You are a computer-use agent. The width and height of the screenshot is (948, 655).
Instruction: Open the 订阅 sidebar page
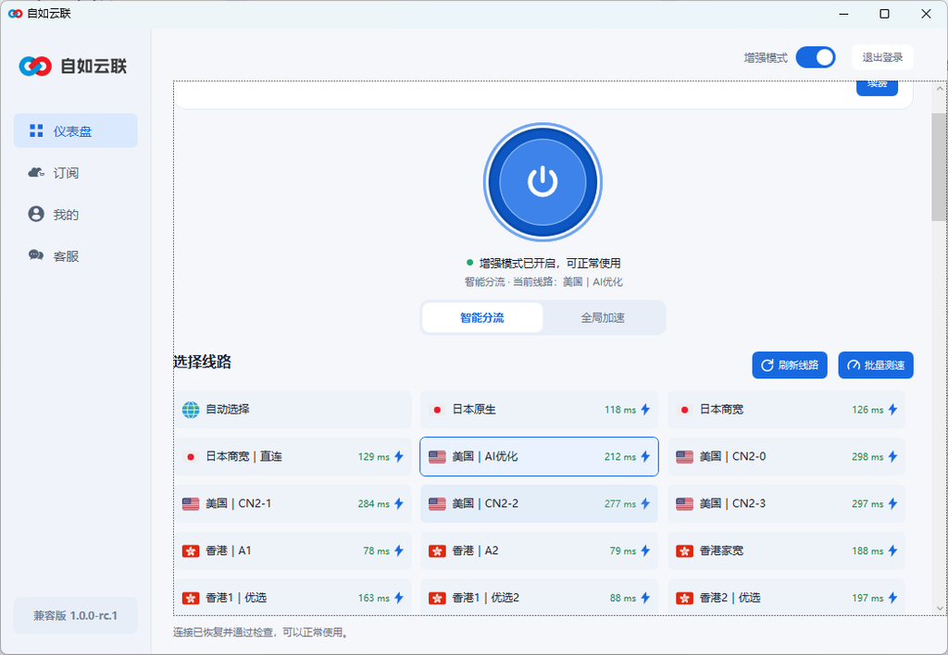[x=76, y=173]
